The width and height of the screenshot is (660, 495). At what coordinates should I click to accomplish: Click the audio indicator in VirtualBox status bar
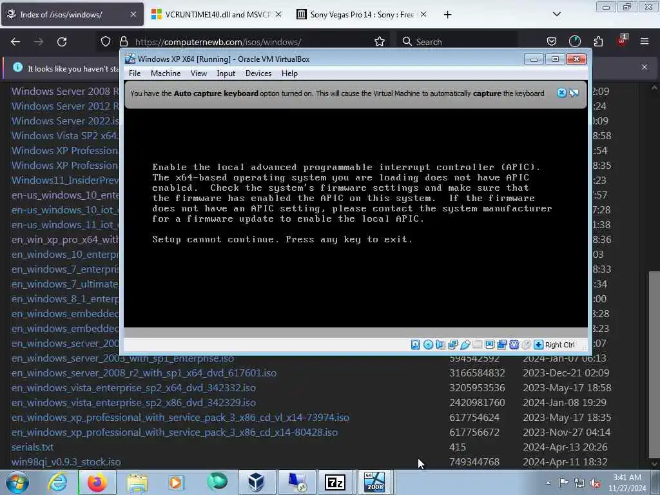(x=440, y=345)
